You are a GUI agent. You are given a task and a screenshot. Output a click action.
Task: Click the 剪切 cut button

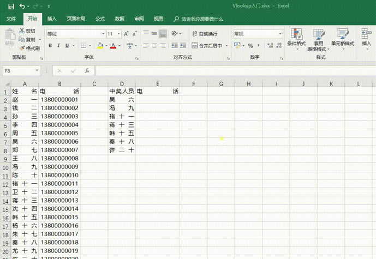point(27,31)
